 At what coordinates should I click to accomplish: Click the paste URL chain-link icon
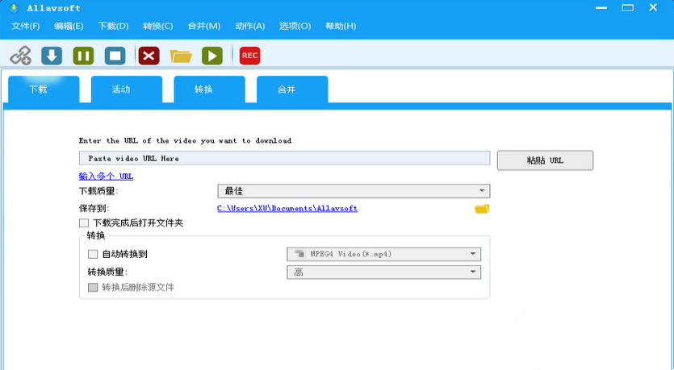pyautogui.click(x=21, y=56)
